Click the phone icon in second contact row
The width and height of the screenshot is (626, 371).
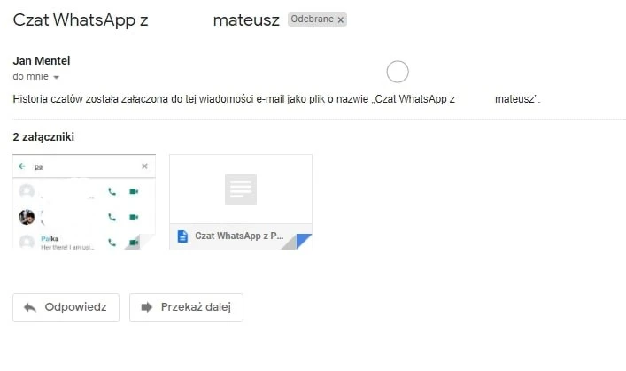(x=112, y=216)
